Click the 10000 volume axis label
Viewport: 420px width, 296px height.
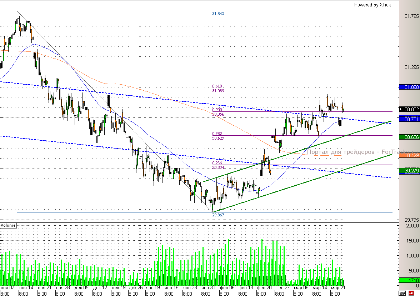pos(412,256)
